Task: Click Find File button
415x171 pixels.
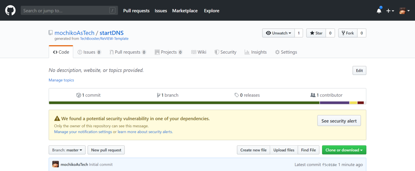Action: click(x=308, y=150)
